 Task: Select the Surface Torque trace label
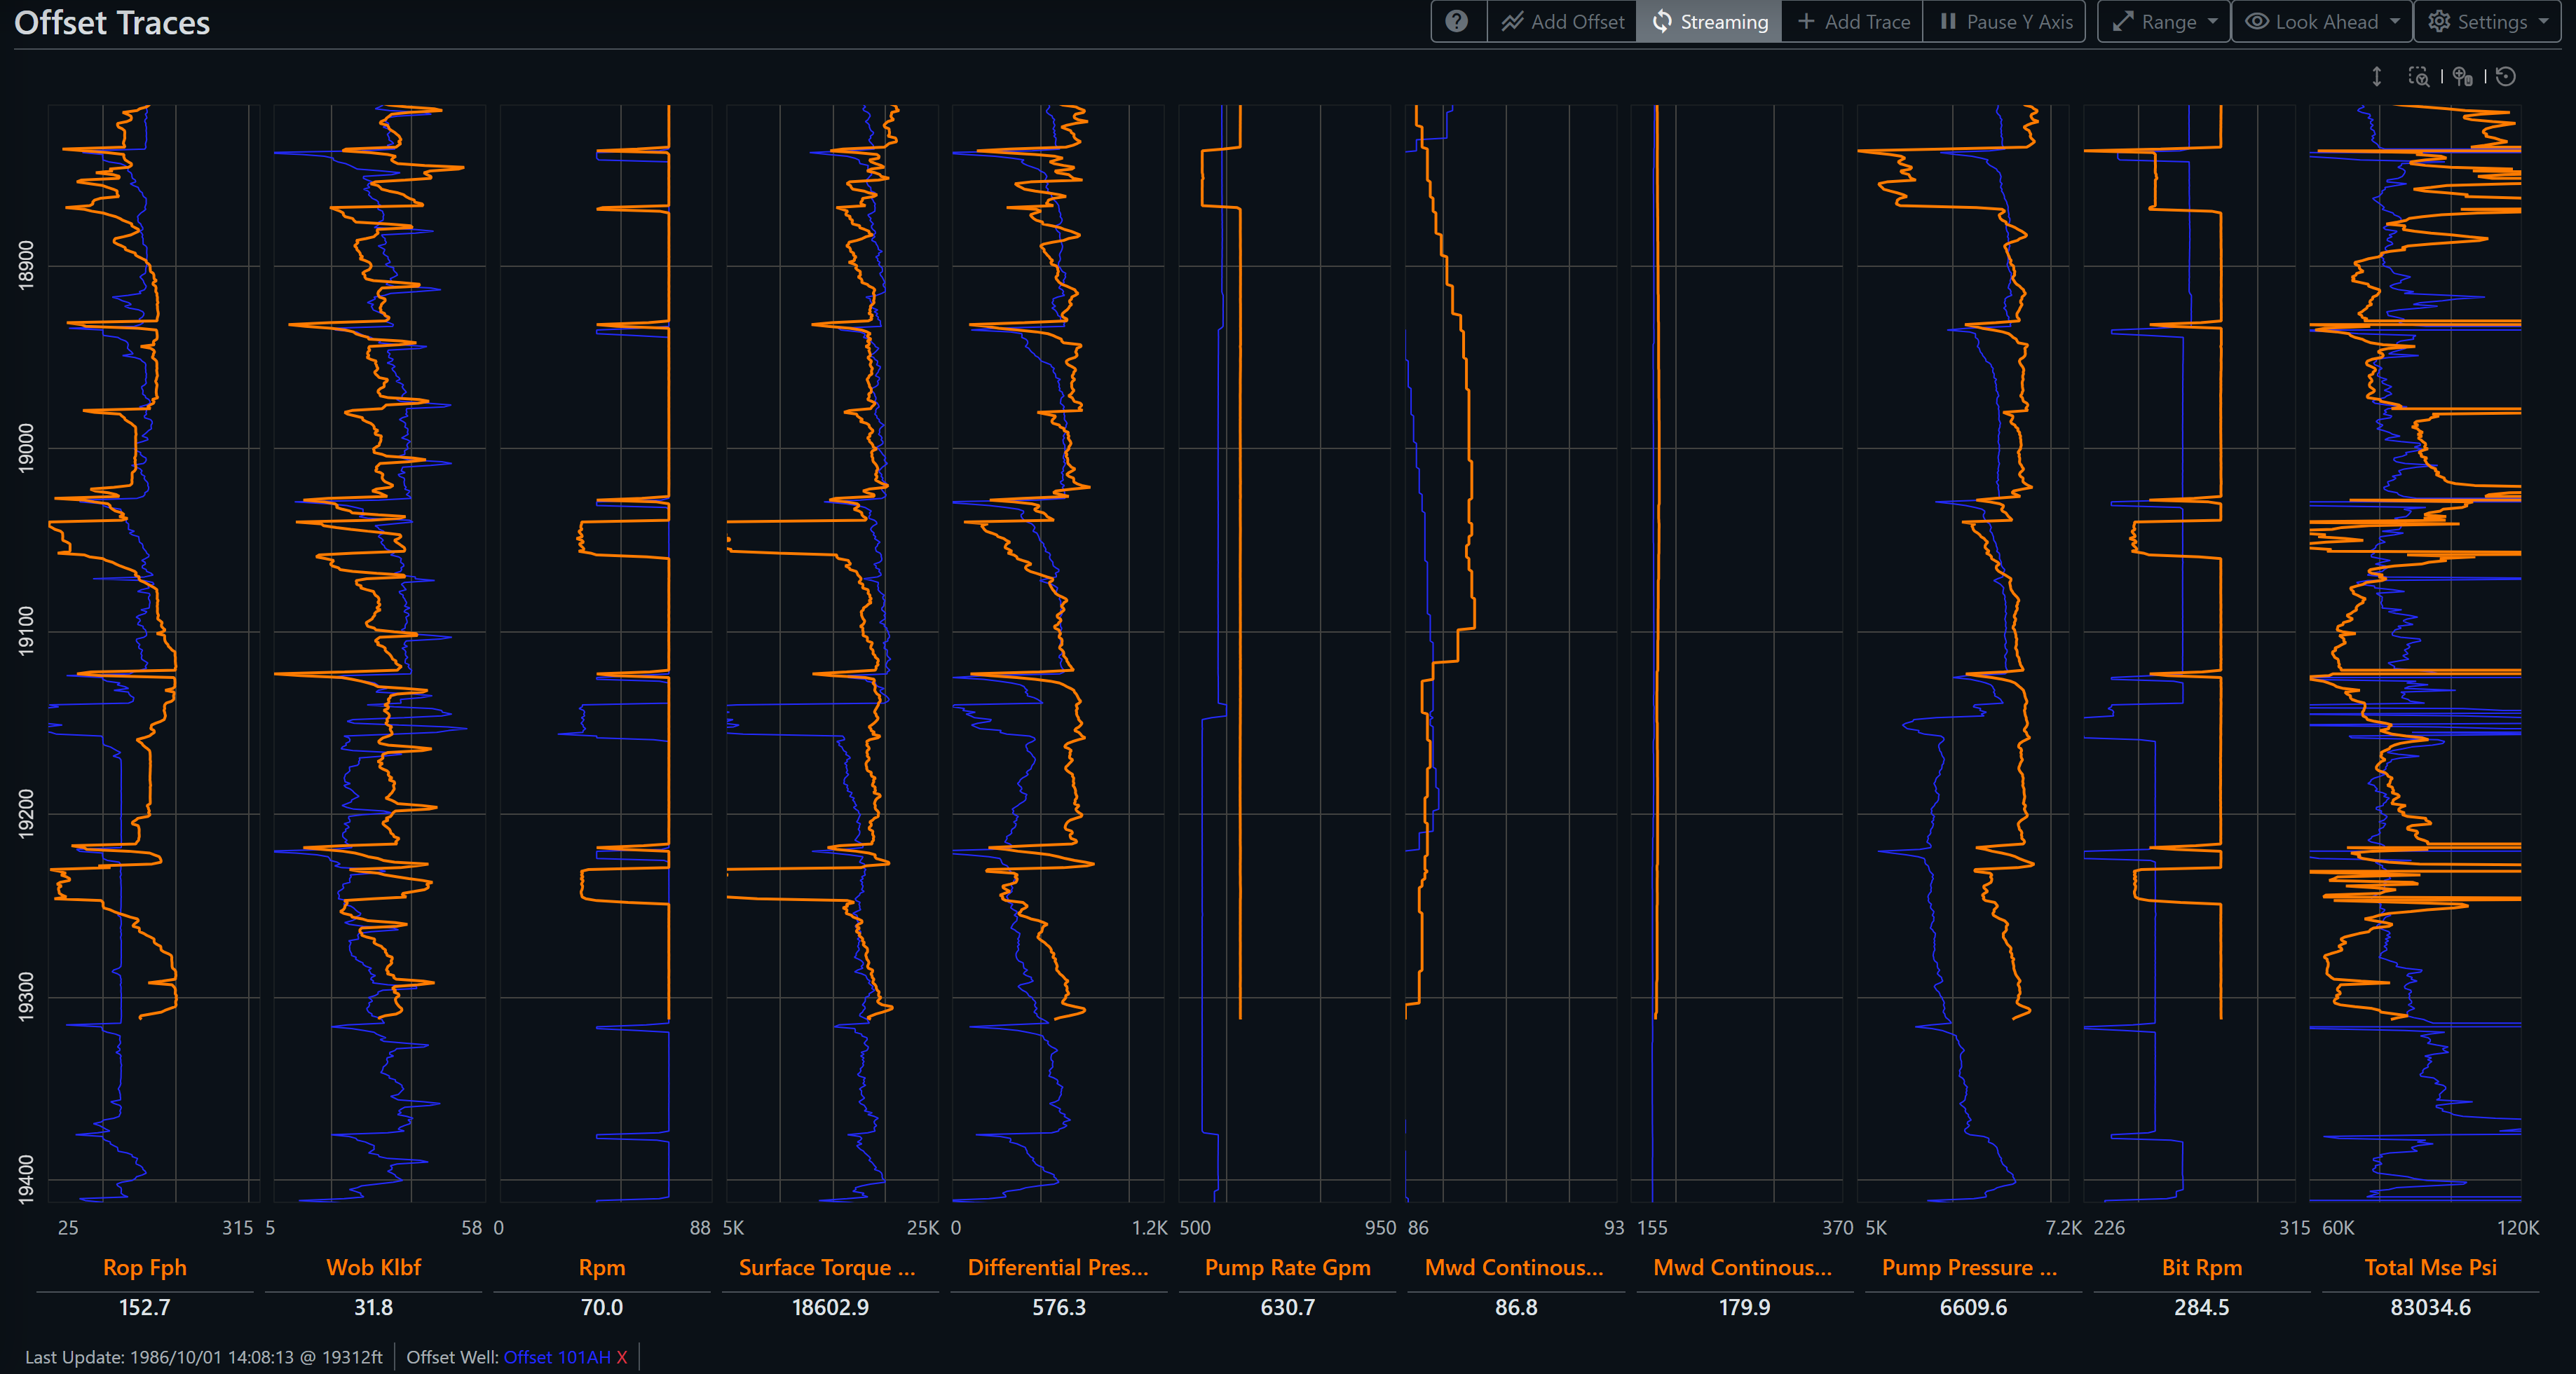[x=827, y=1267]
